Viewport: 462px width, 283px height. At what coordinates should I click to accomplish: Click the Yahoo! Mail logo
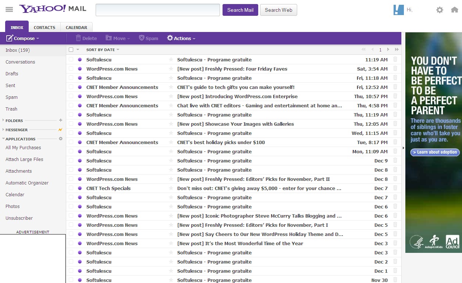(x=53, y=9)
